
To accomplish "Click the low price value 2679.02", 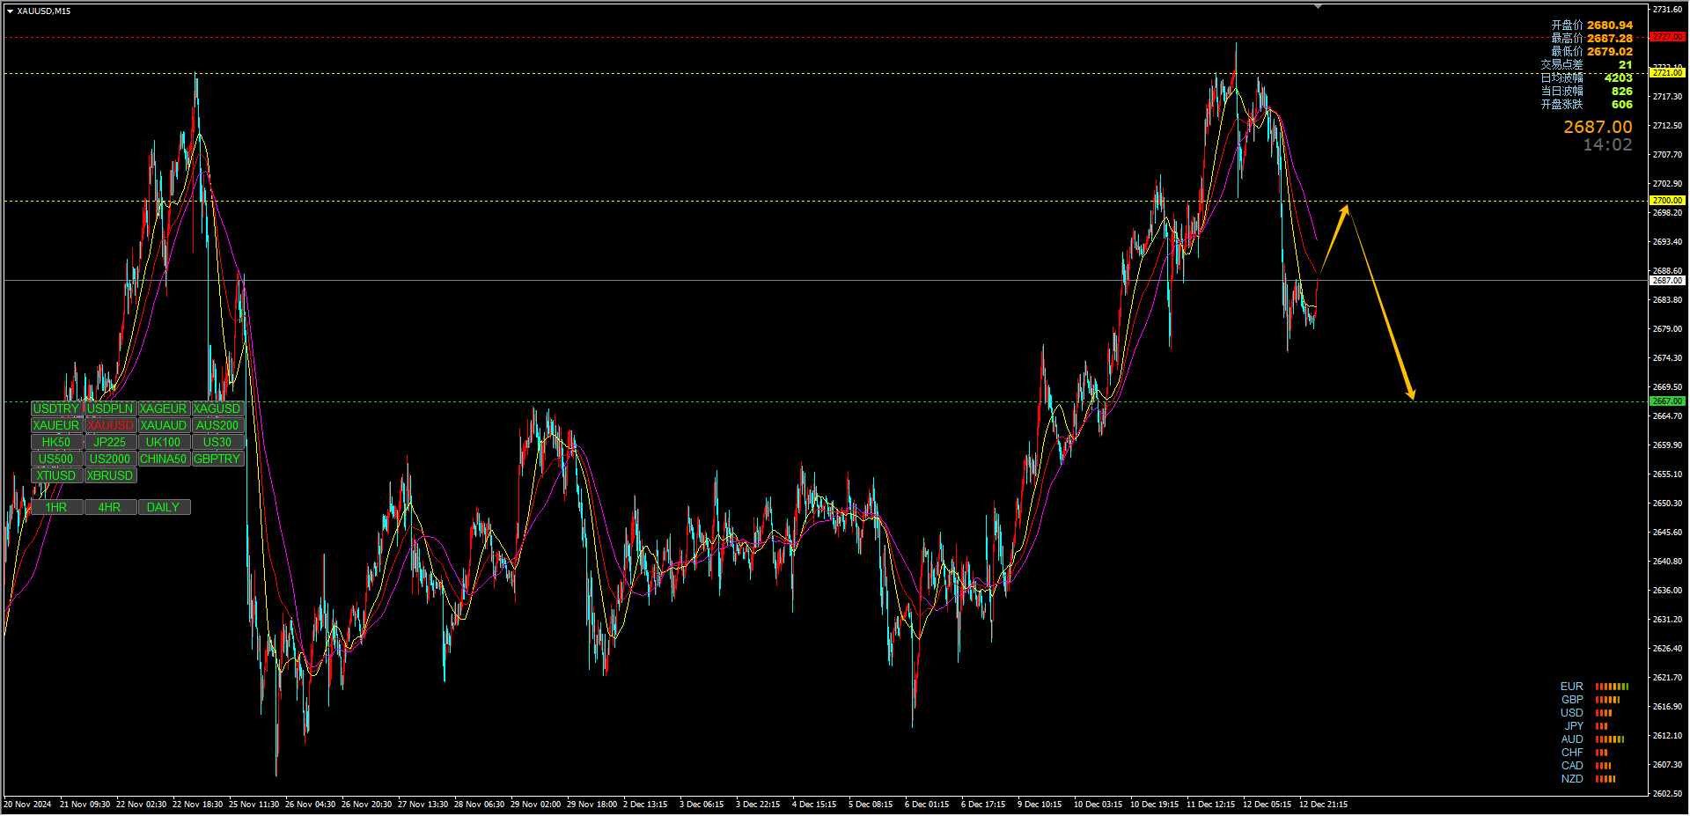I will click(1610, 52).
